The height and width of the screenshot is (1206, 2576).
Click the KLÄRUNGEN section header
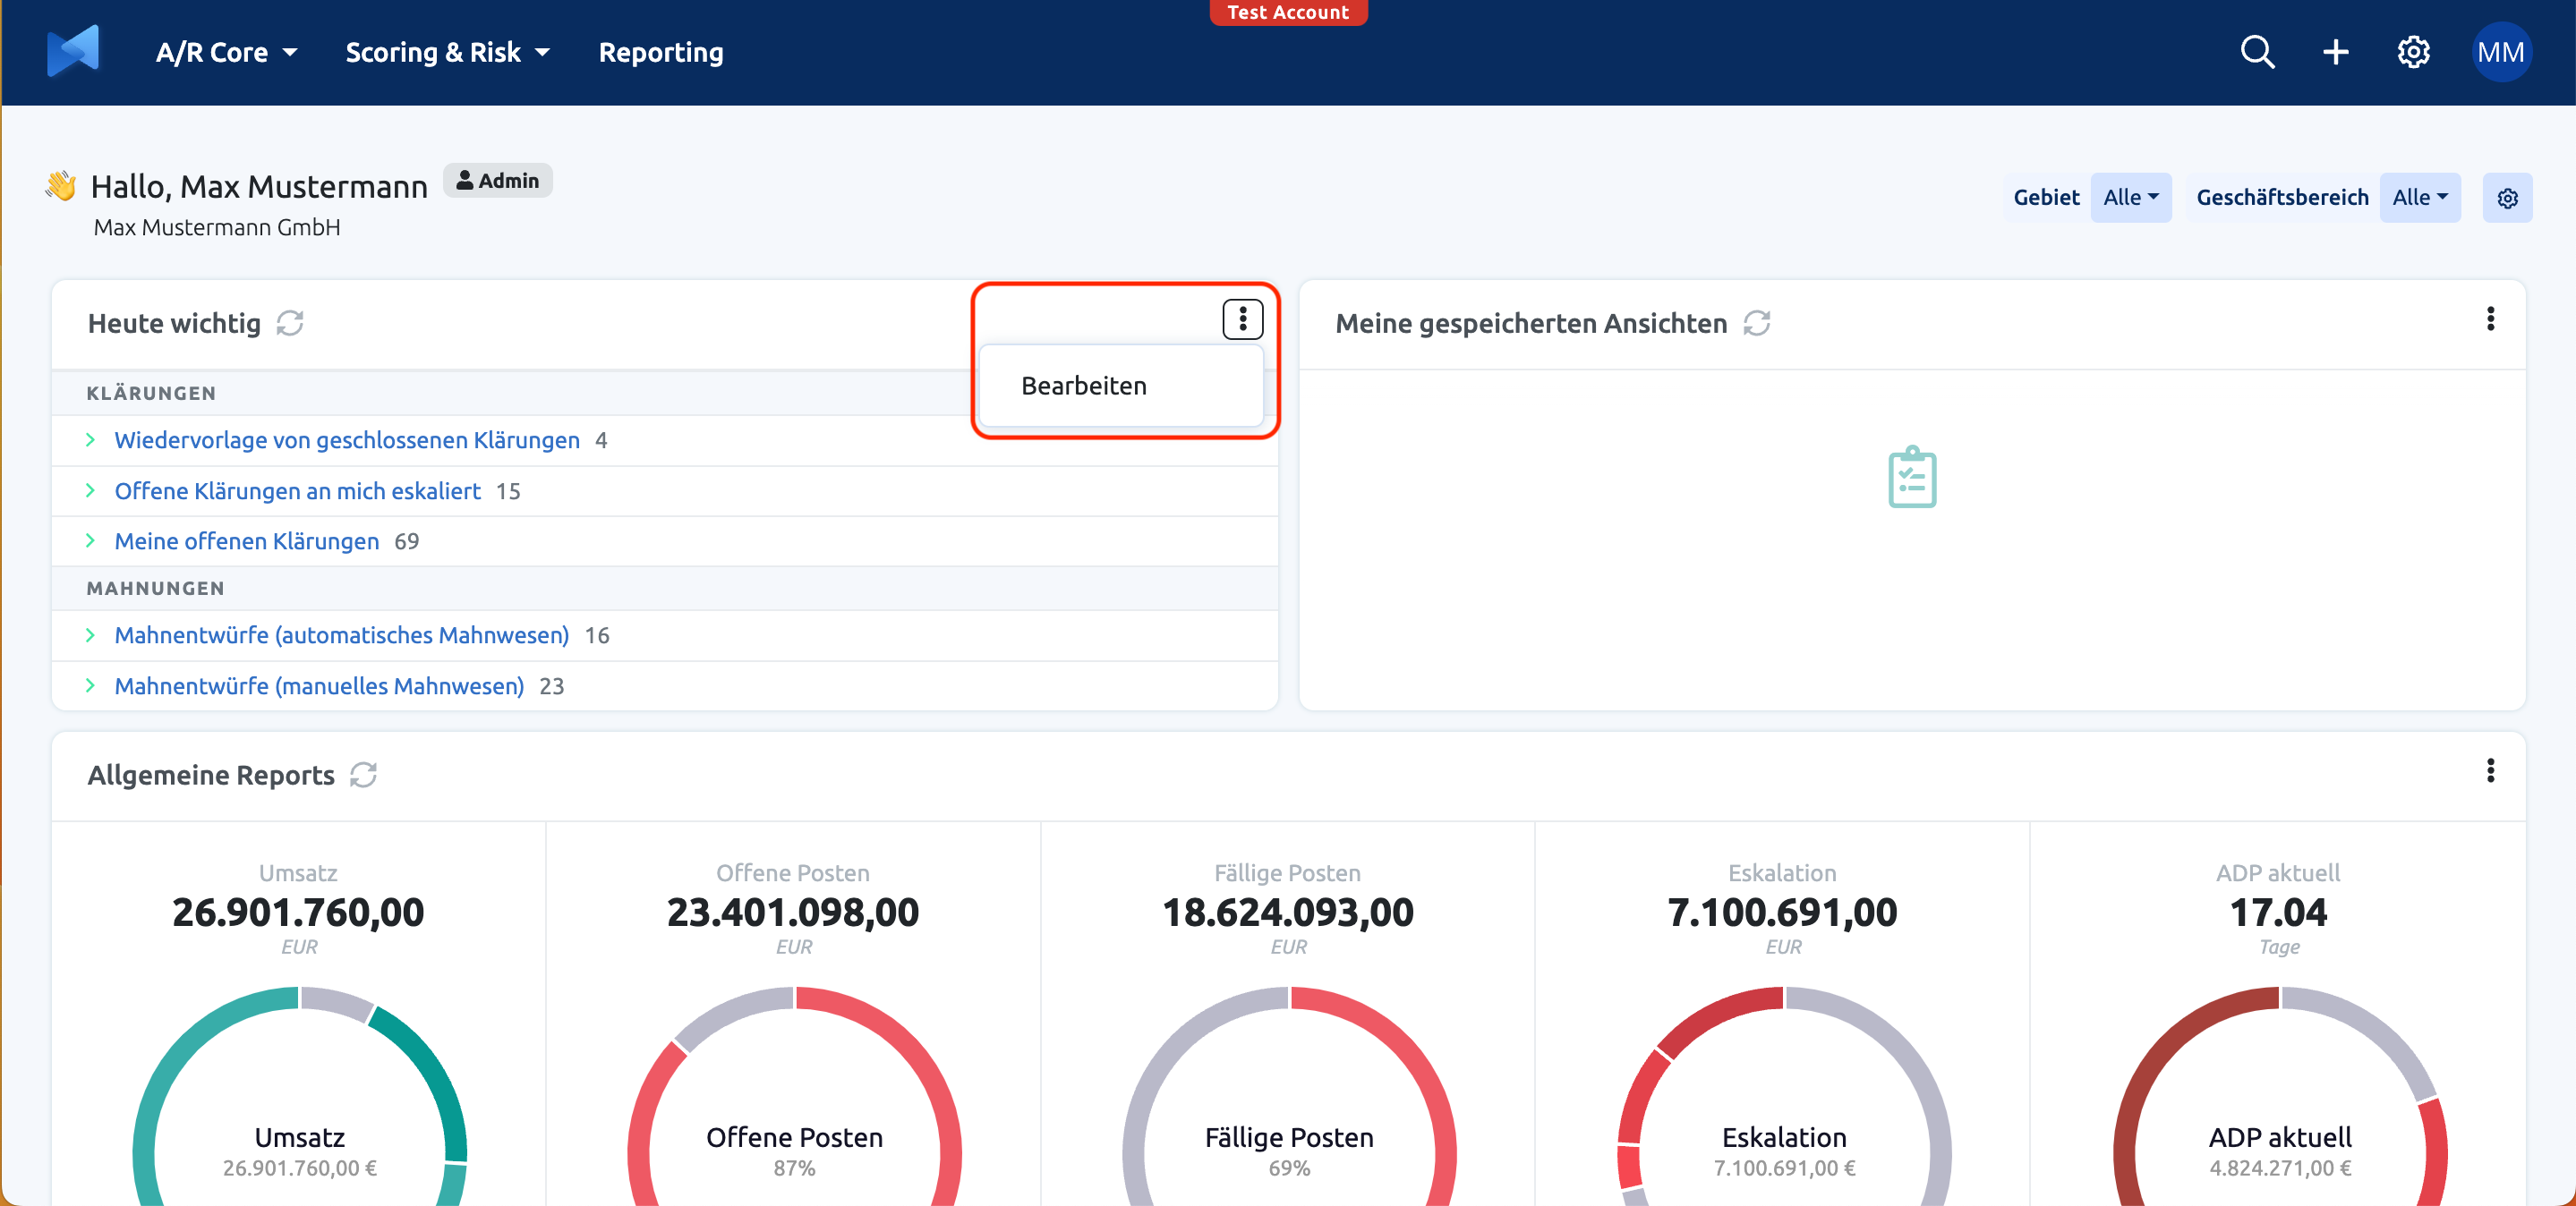(151, 394)
